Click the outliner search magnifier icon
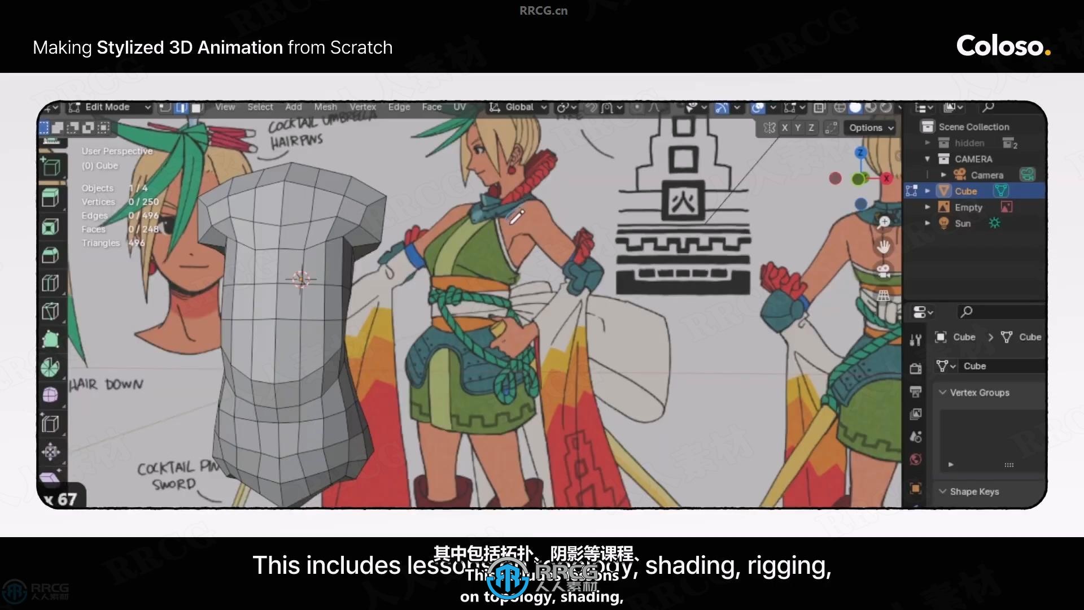 988,107
